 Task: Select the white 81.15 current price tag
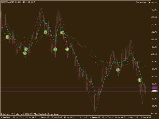[154, 91]
